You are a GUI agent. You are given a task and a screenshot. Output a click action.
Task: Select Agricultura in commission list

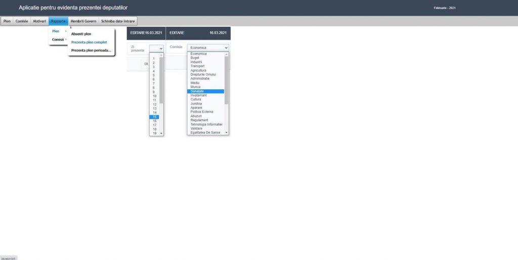click(x=206, y=70)
